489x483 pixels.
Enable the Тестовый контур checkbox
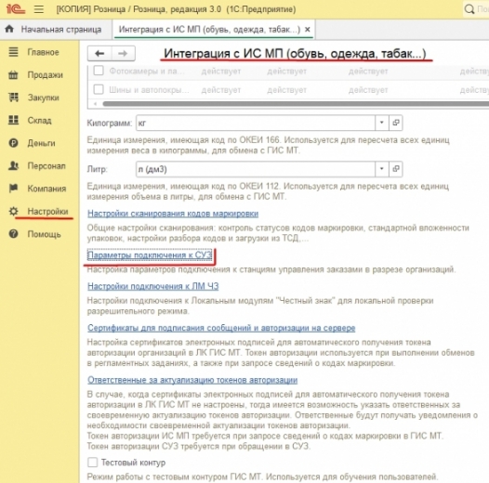pyautogui.click(x=92, y=463)
